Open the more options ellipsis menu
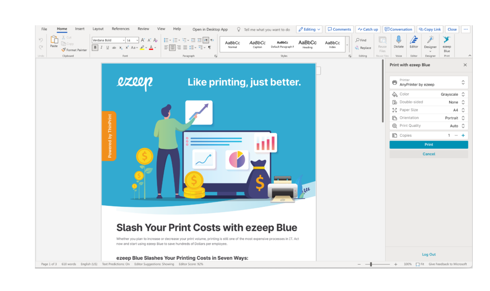490x291 pixels. pyautogui.click(x=466, y=29)
